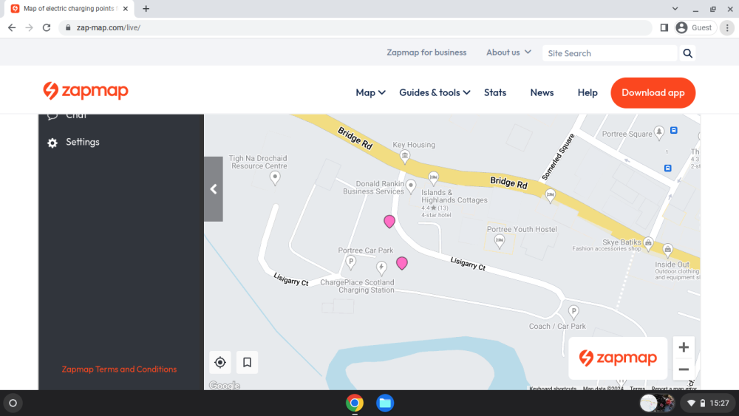Click the bookmark icon on the map
The height and width of the screenshot is (416, 739).
(247, 362)
